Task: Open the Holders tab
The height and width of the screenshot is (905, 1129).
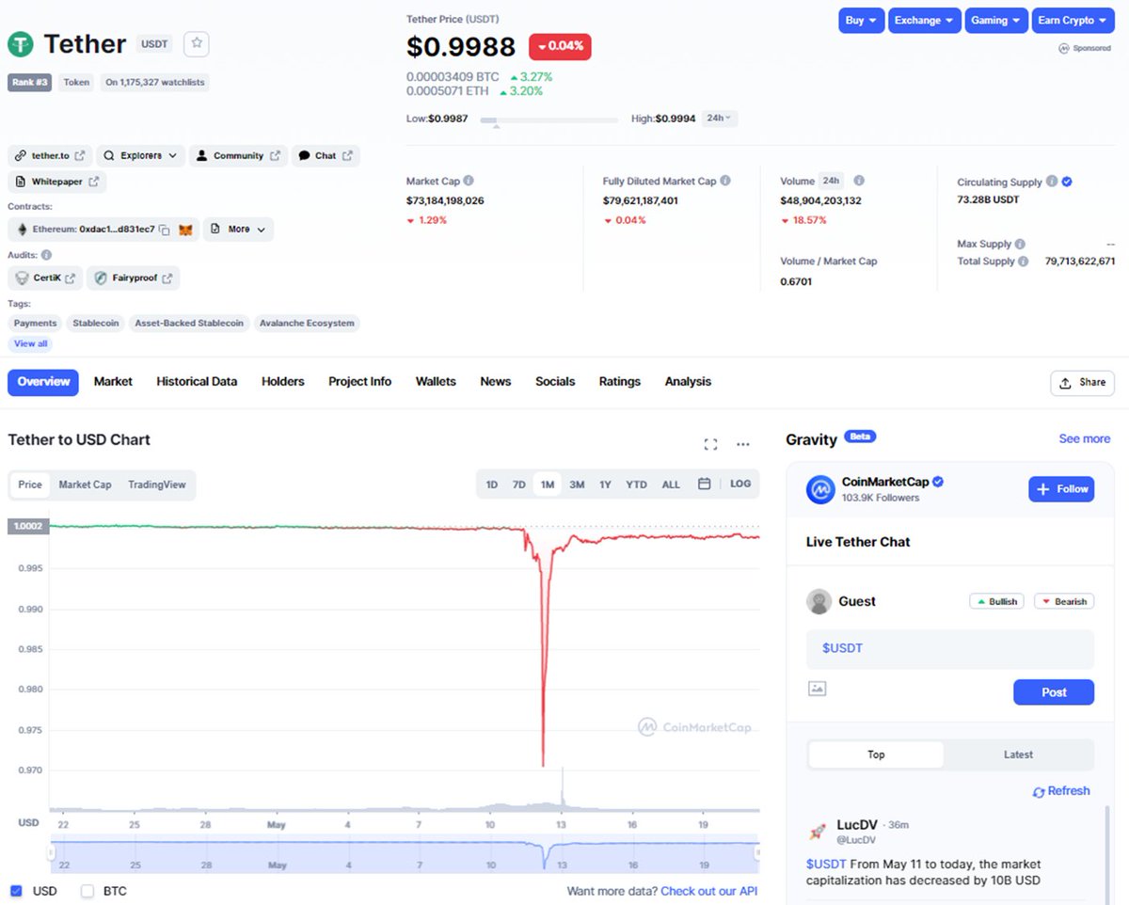Action: point(283,381)
